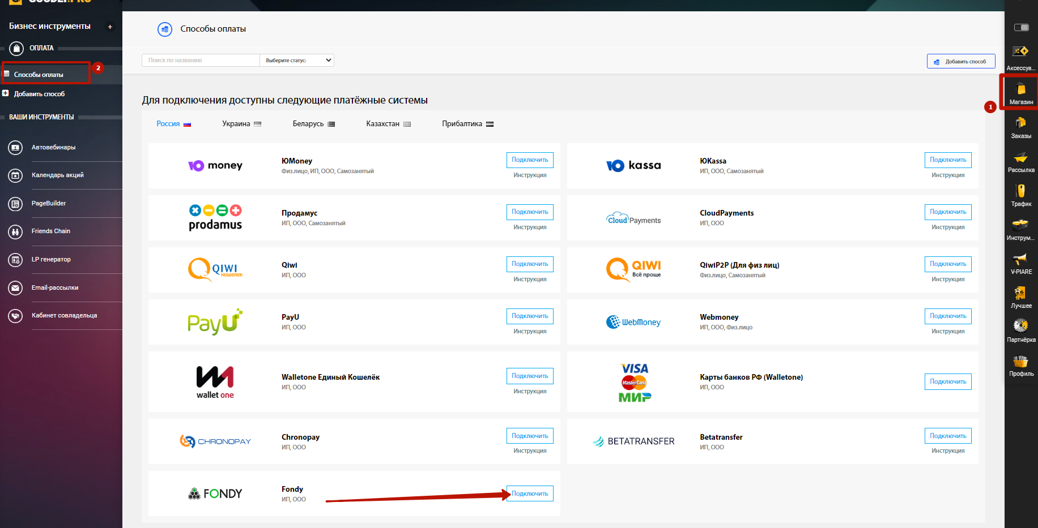Connect Chronopay with Подключить button

coord(530,436)
